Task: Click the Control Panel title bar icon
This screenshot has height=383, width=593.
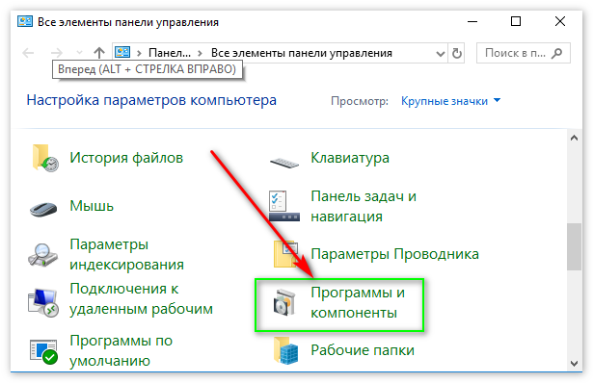Action: [x=25, y=21]
